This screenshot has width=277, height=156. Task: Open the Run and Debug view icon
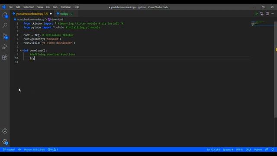(x=5, y=46)
